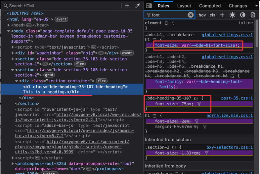The height and width of the screenshot is (174, 260).
Task: Click the create new node plus icon
Action: pyautogui.click(x=127, y=6)
